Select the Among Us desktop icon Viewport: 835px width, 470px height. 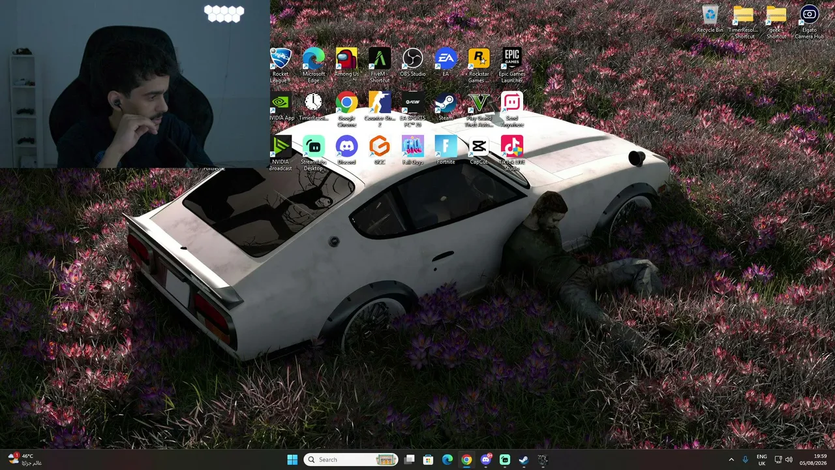tap(346, 63)
